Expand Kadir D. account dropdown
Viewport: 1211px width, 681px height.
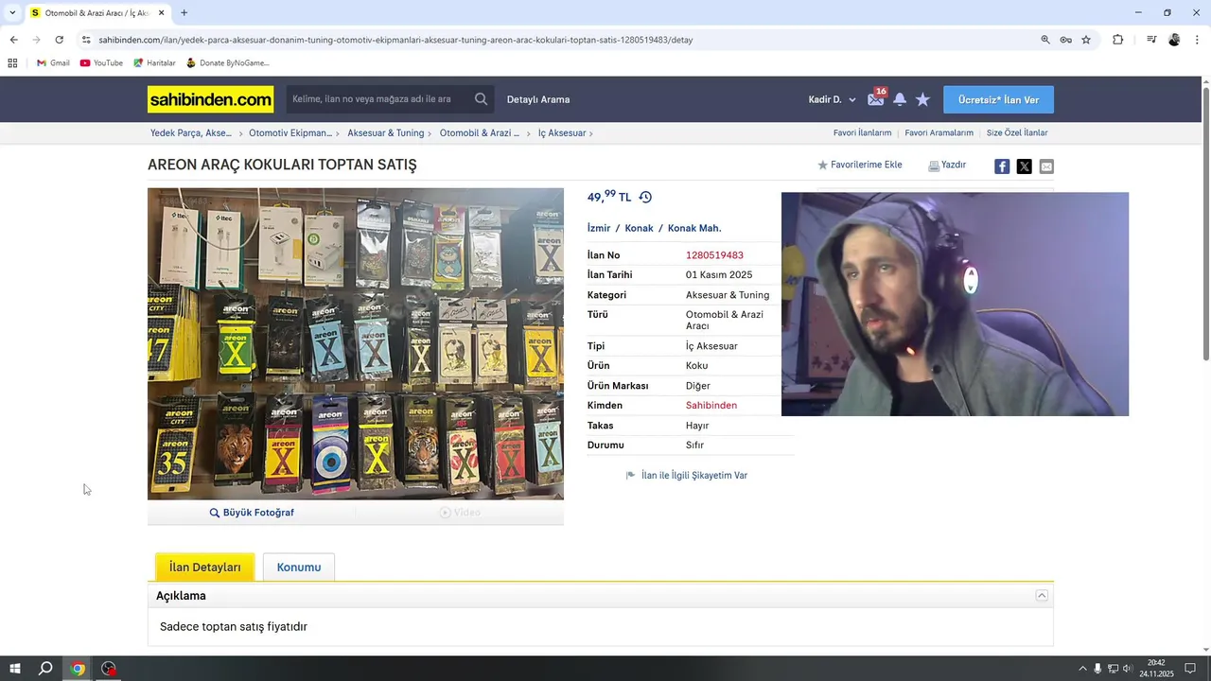[x=832, y=99]
